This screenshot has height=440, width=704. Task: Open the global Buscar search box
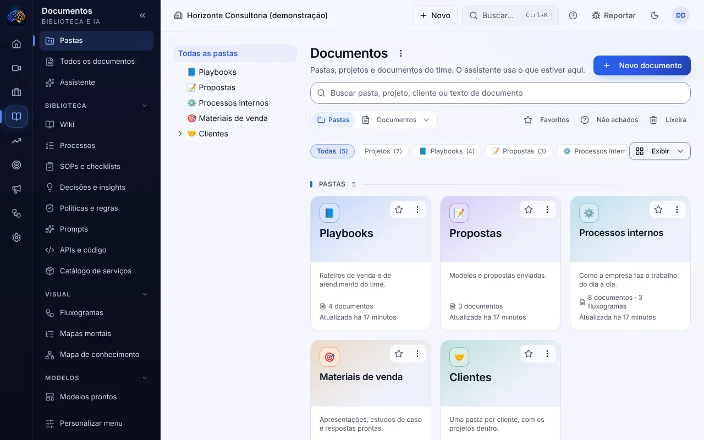[510, 15]
